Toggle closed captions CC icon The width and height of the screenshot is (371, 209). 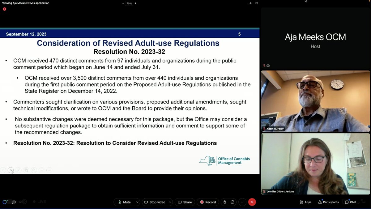point(14,202)
